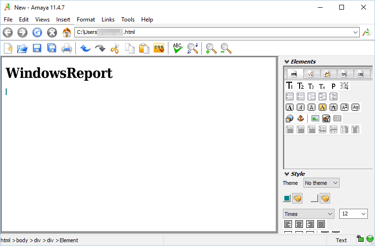The image size is (375, 246).
Task: Save the document with the floppy icon
Action: click(x=37, y=48)
